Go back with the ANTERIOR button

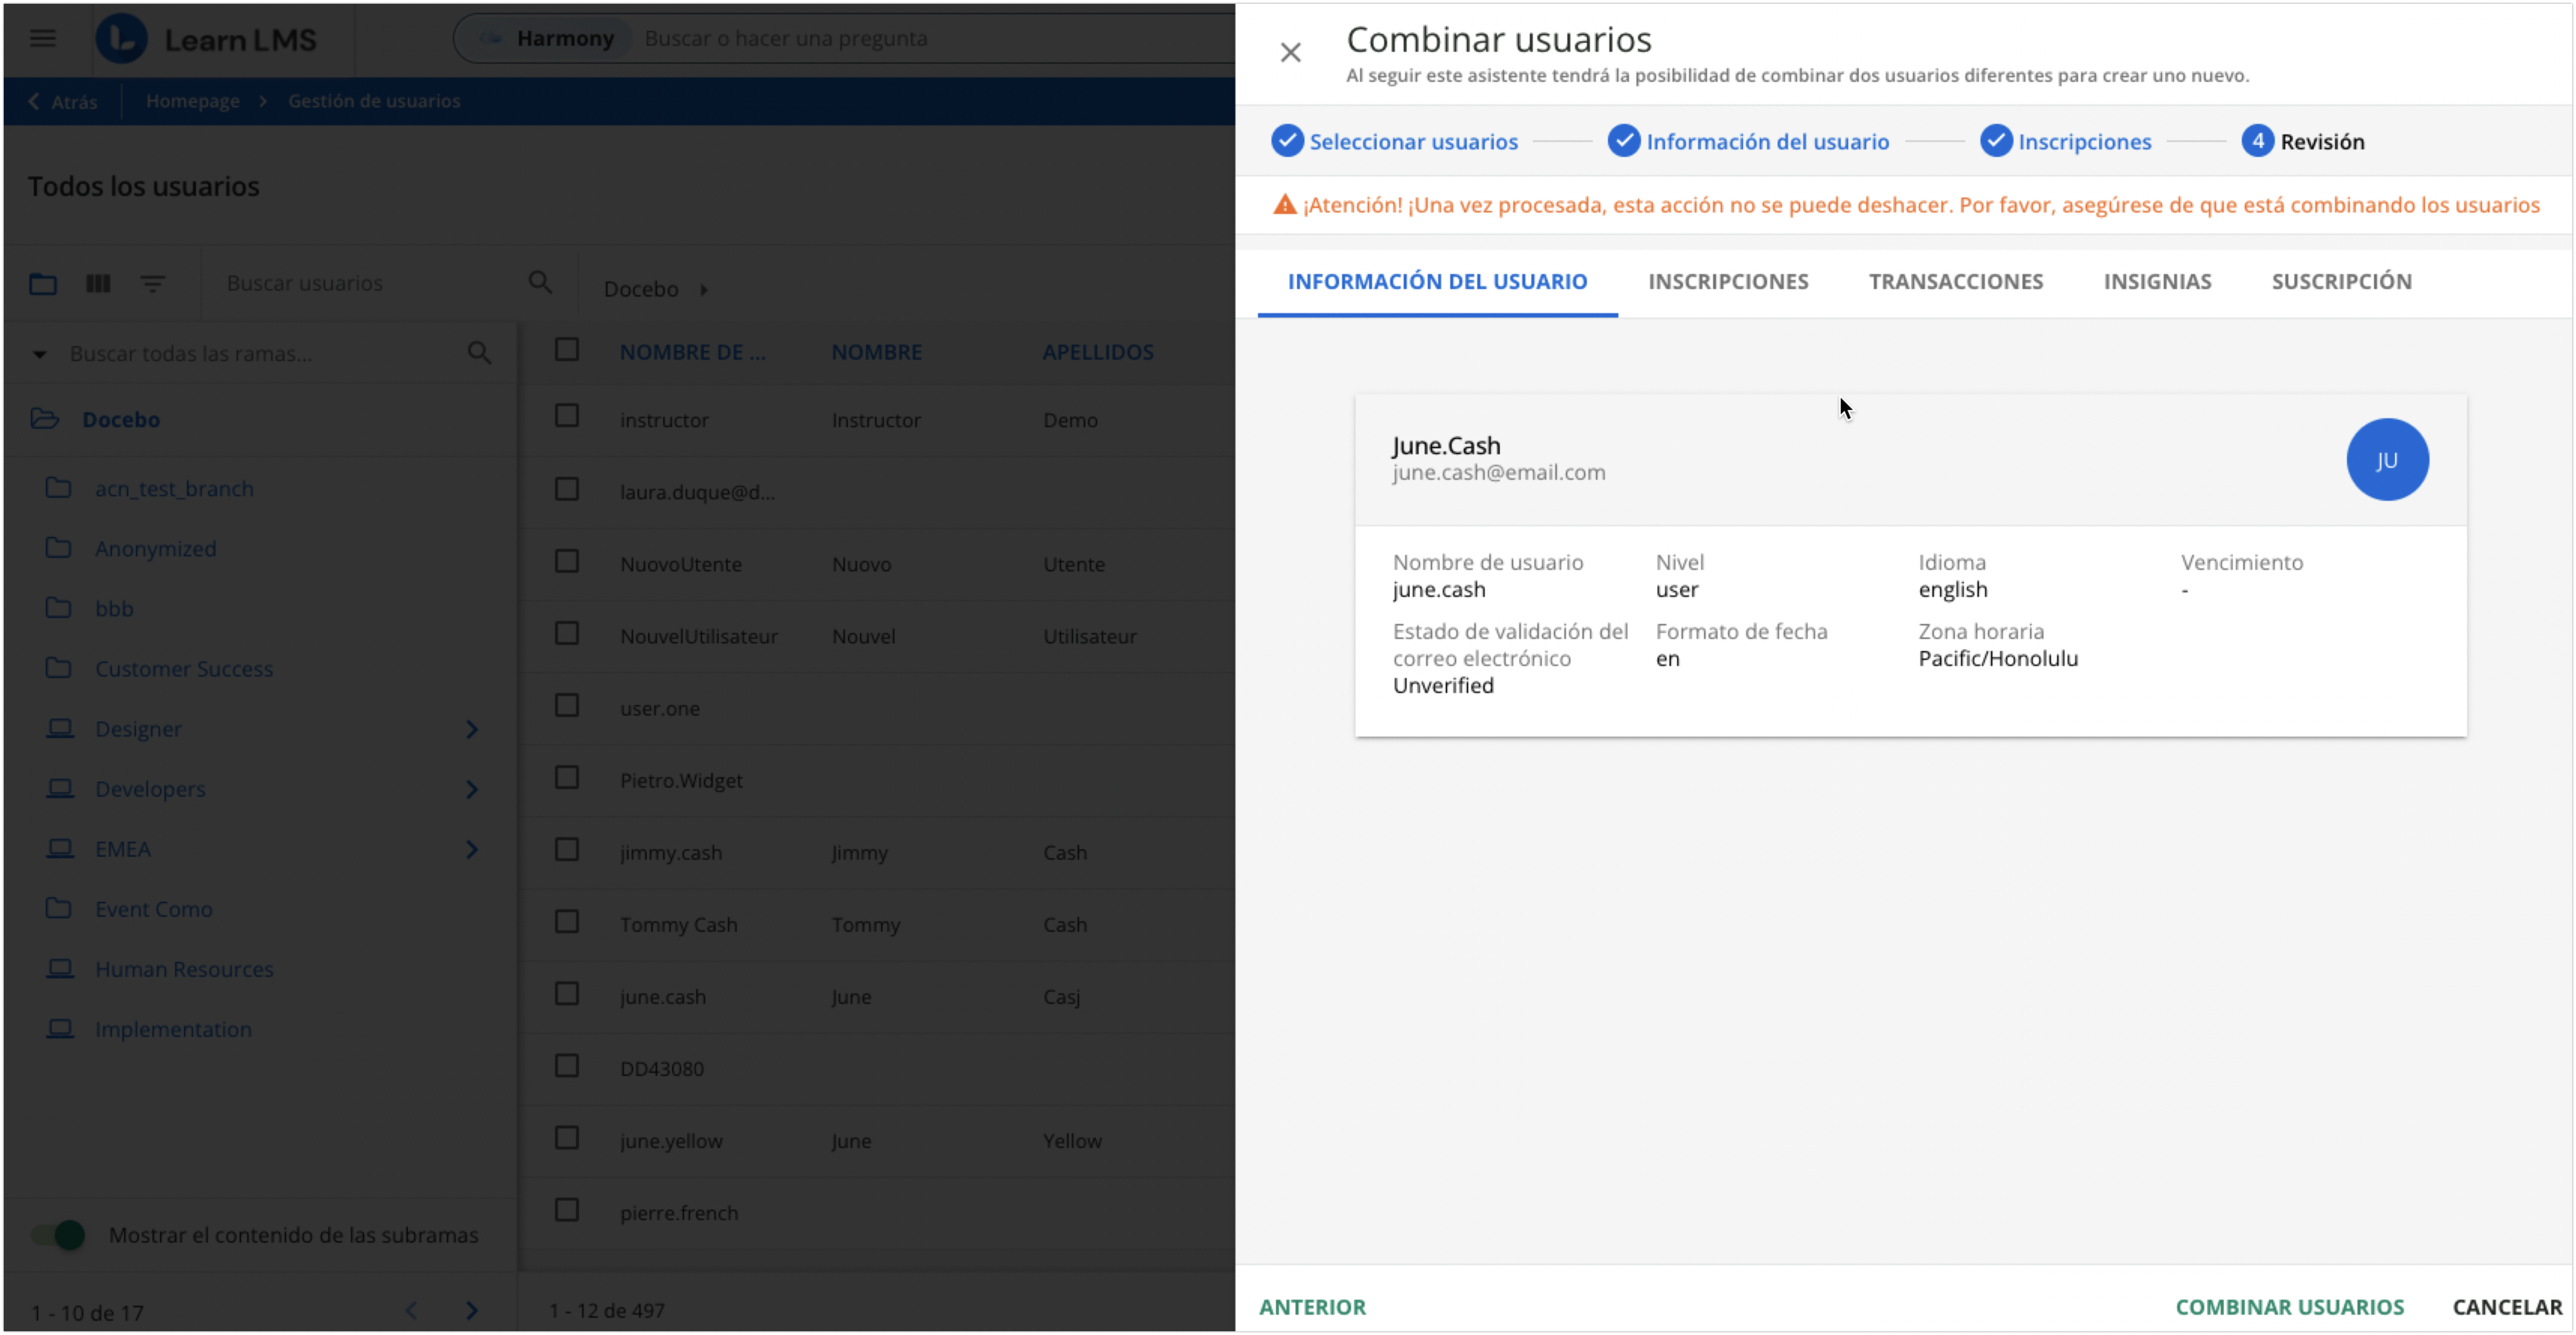1312,1307
